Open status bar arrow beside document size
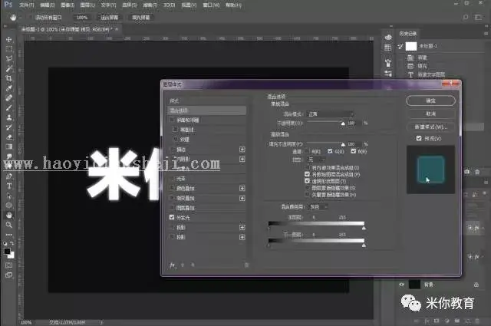This screenshot has width=491, height=326. 101,322
